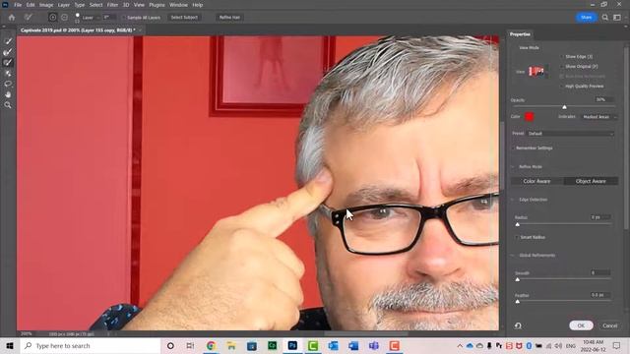Click the red overlay Color swatch

point(530,117)
